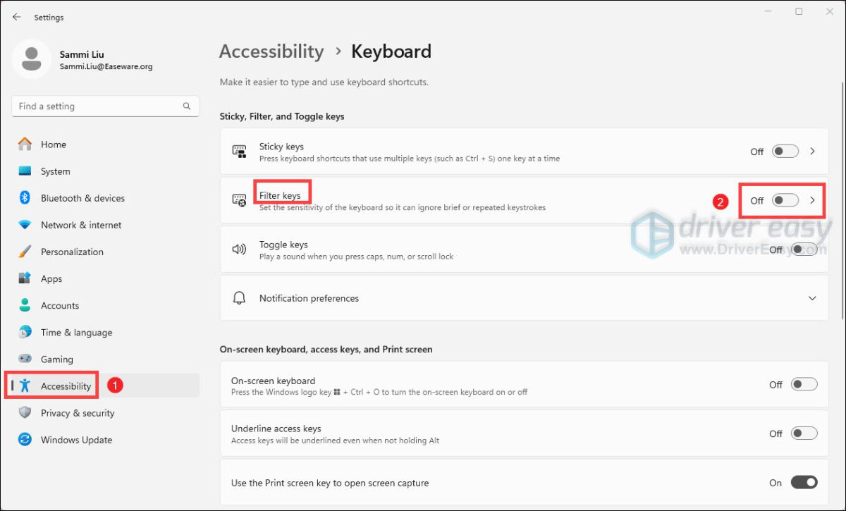This screenshot has width=846, height=511.
Task: Open Sticky keys details chevron
Action: 812,152
